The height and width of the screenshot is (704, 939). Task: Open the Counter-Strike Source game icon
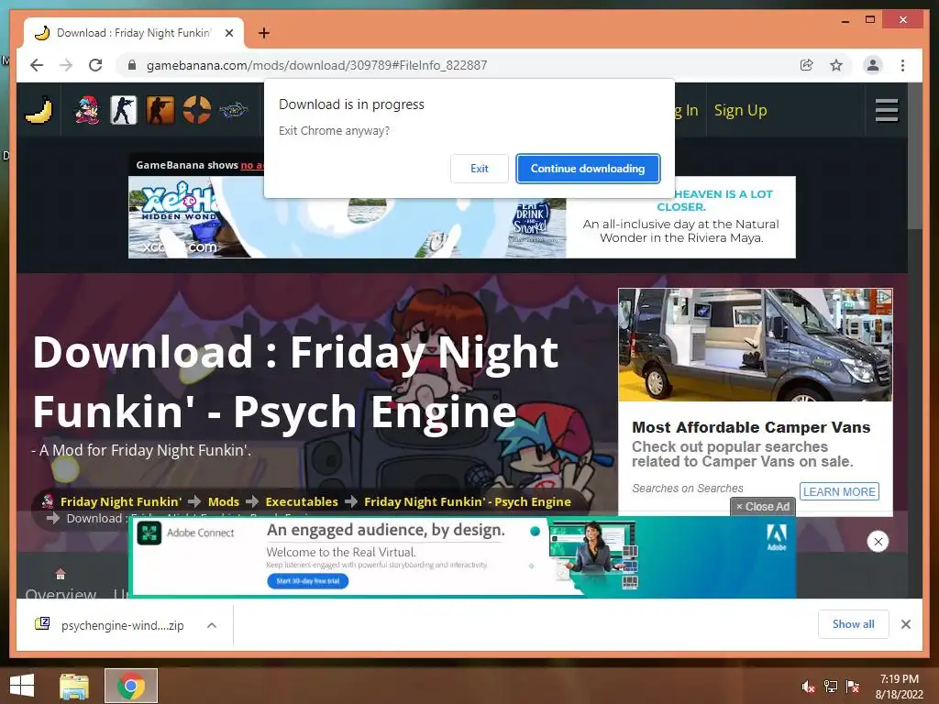click(160, 110)
